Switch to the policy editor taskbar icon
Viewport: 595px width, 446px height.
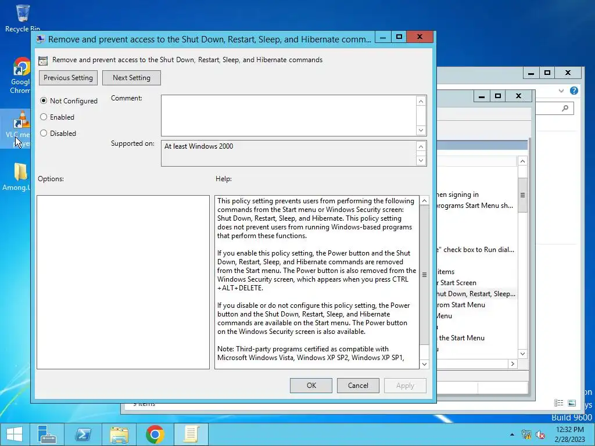tap(191, 434)
